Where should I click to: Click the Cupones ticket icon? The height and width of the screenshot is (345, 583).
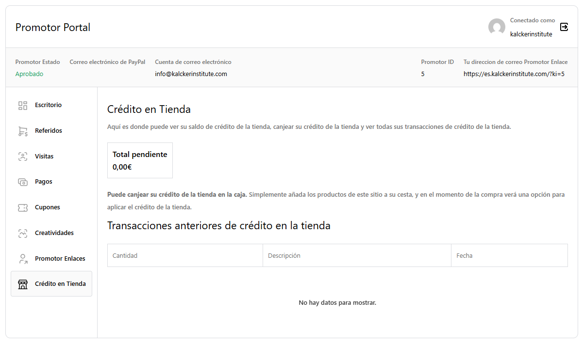coord(23,207)
